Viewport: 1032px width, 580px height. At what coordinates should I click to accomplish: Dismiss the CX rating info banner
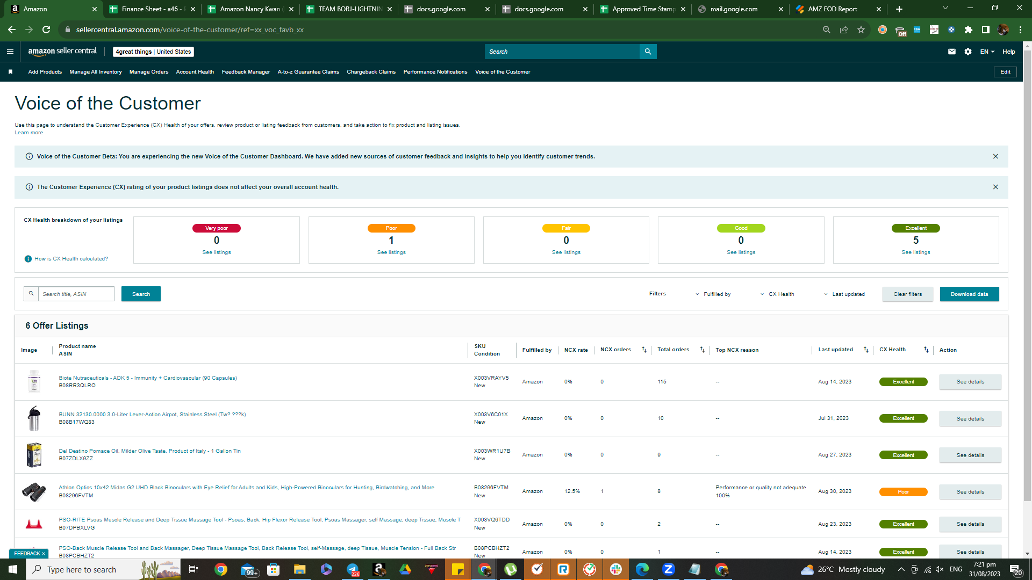click(995, 187)
